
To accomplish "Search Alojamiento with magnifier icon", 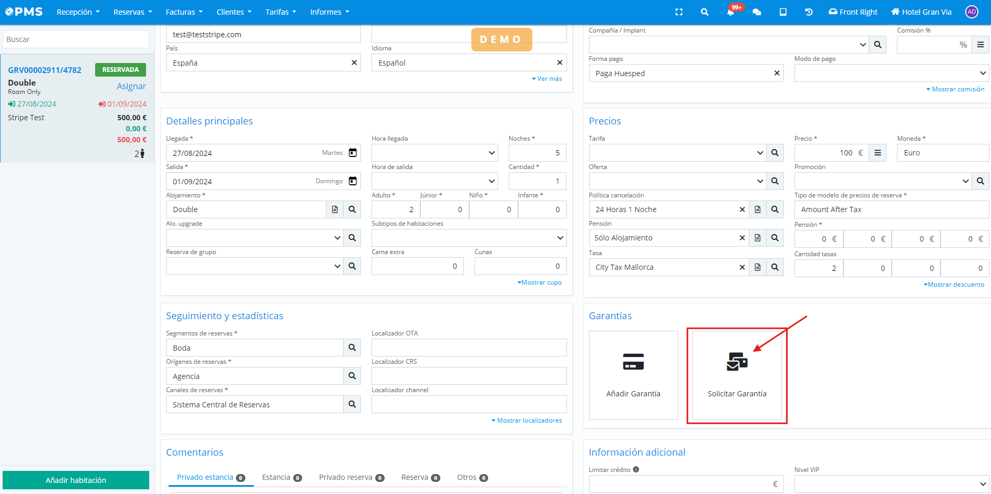I will point(352,209).
